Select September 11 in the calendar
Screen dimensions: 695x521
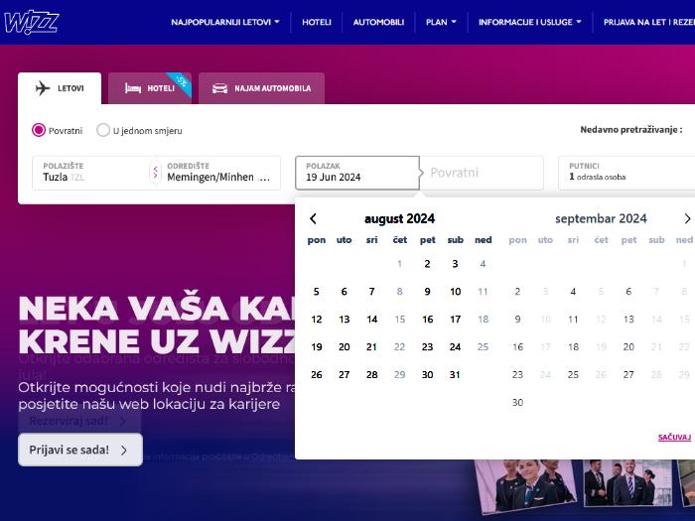(x=573, y=320)
